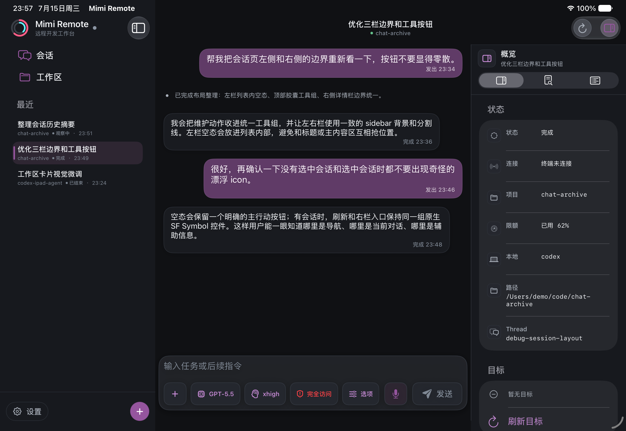The height and width of the screenshot is (431, 626).
Task: Select session 工作区卡片视觉微调
Action: (78, 178)
